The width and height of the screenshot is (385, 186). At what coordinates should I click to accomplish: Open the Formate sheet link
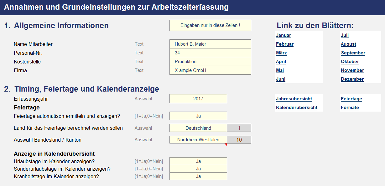click(350, 108)
